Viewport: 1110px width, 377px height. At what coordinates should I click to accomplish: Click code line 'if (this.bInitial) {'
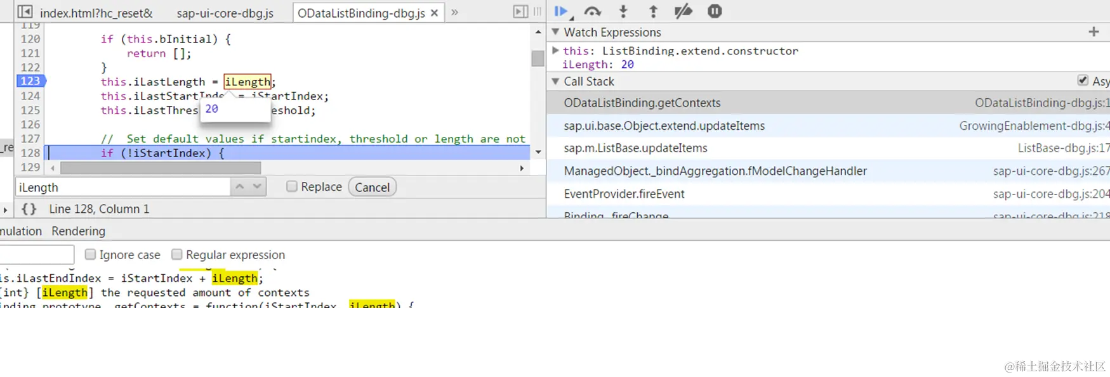[x=166, y=39]
